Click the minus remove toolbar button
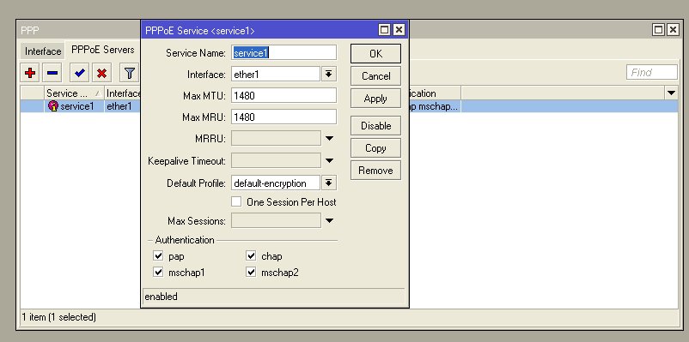 52,73
